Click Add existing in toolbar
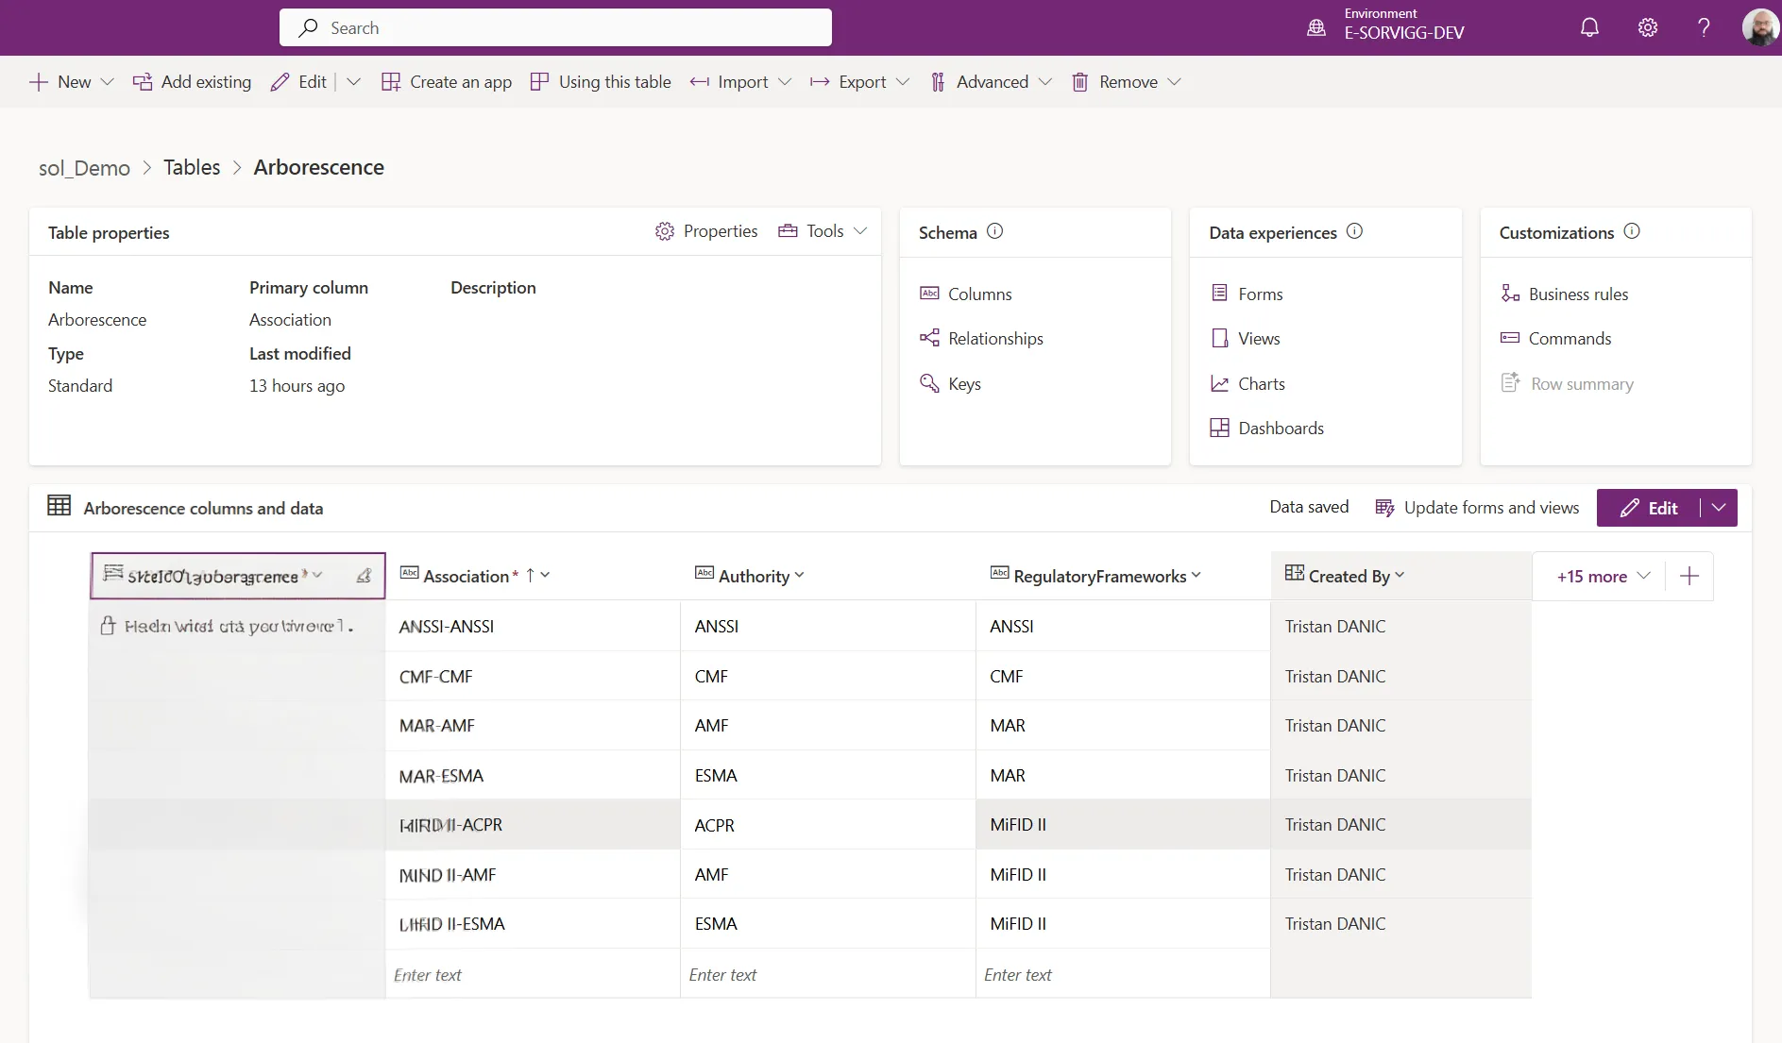The height and width of the screenshot is (1043, 1782). 192,82
